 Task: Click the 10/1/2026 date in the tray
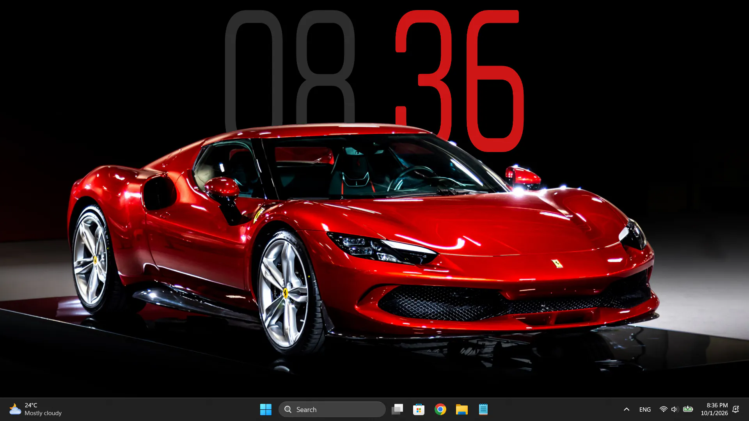714,413
